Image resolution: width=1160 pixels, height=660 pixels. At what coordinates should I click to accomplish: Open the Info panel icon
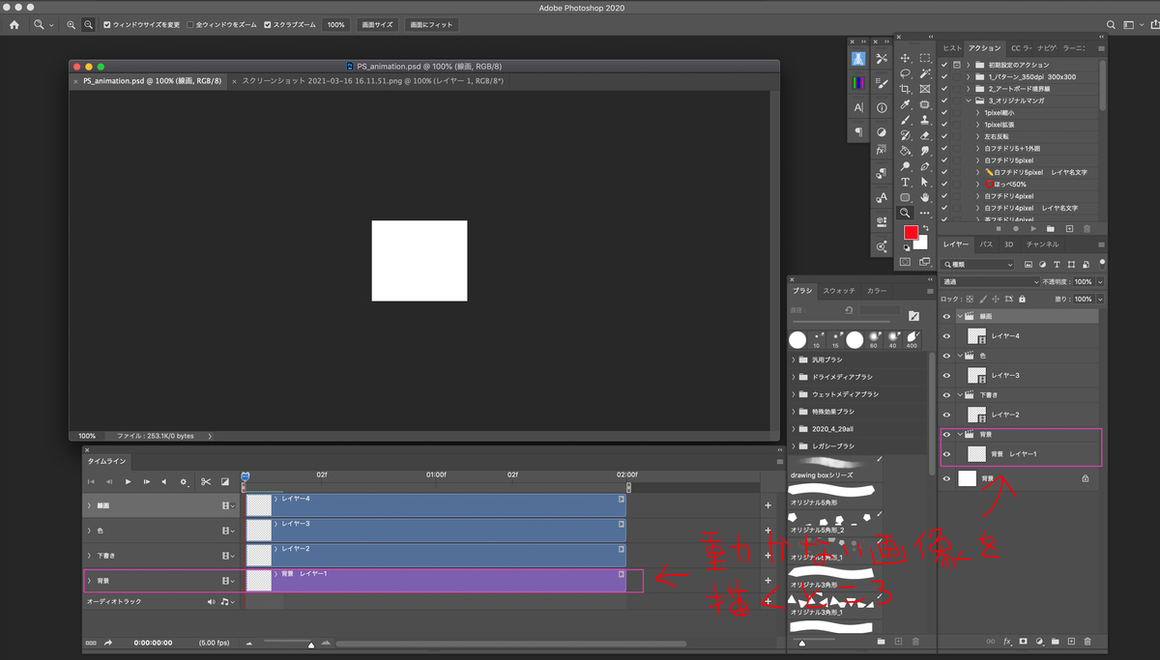tap(882, 108)
